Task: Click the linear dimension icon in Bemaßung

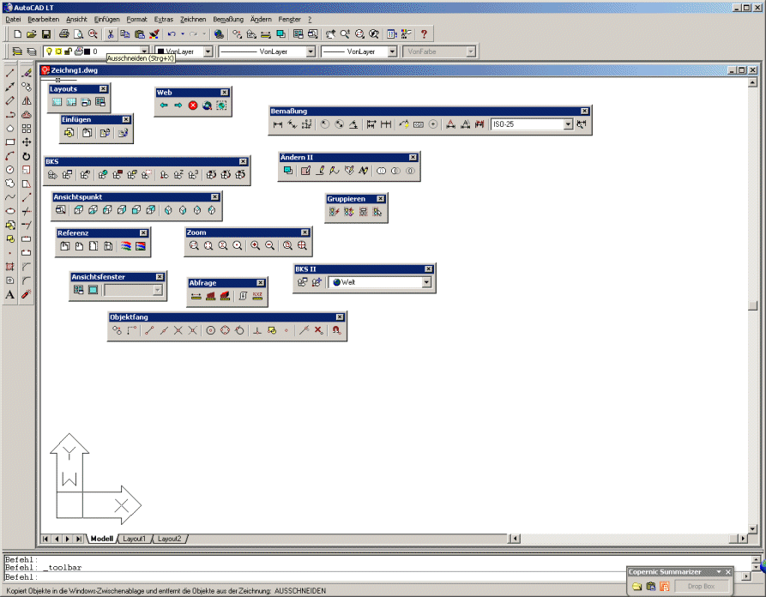Action: [277, 124]
